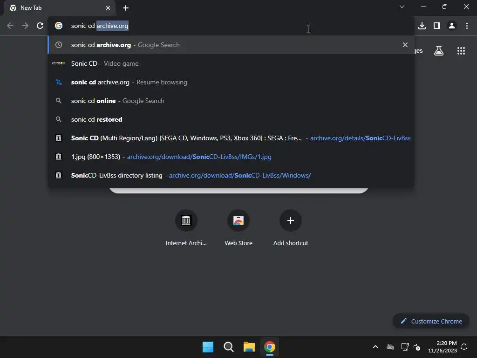Open the Chrome three-dot menu
The width and height of the screenshot is (477, 358).
pos(467,26)
